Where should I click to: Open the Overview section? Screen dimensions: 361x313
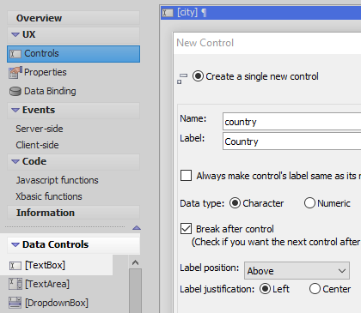tap(73, 18)
